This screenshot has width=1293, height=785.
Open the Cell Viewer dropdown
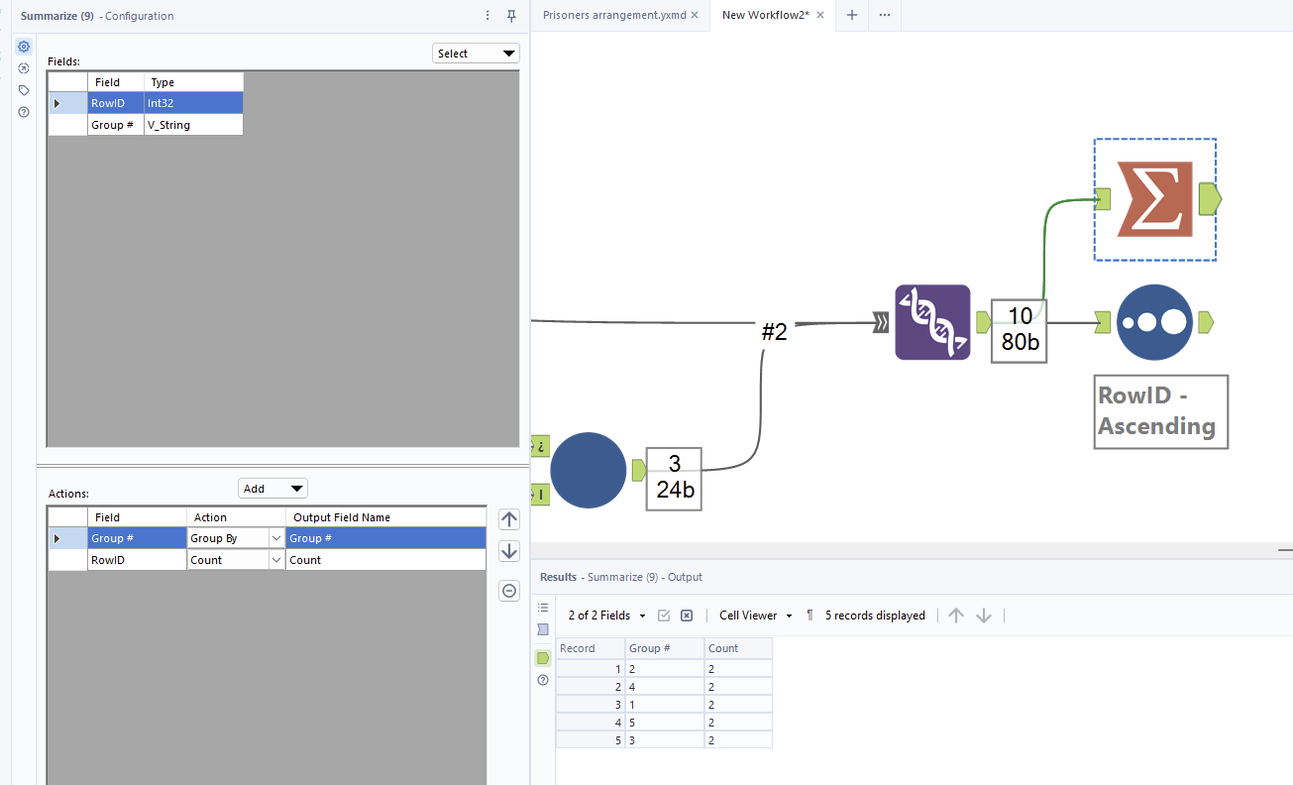pyautogui.click(x=755, y=616)
